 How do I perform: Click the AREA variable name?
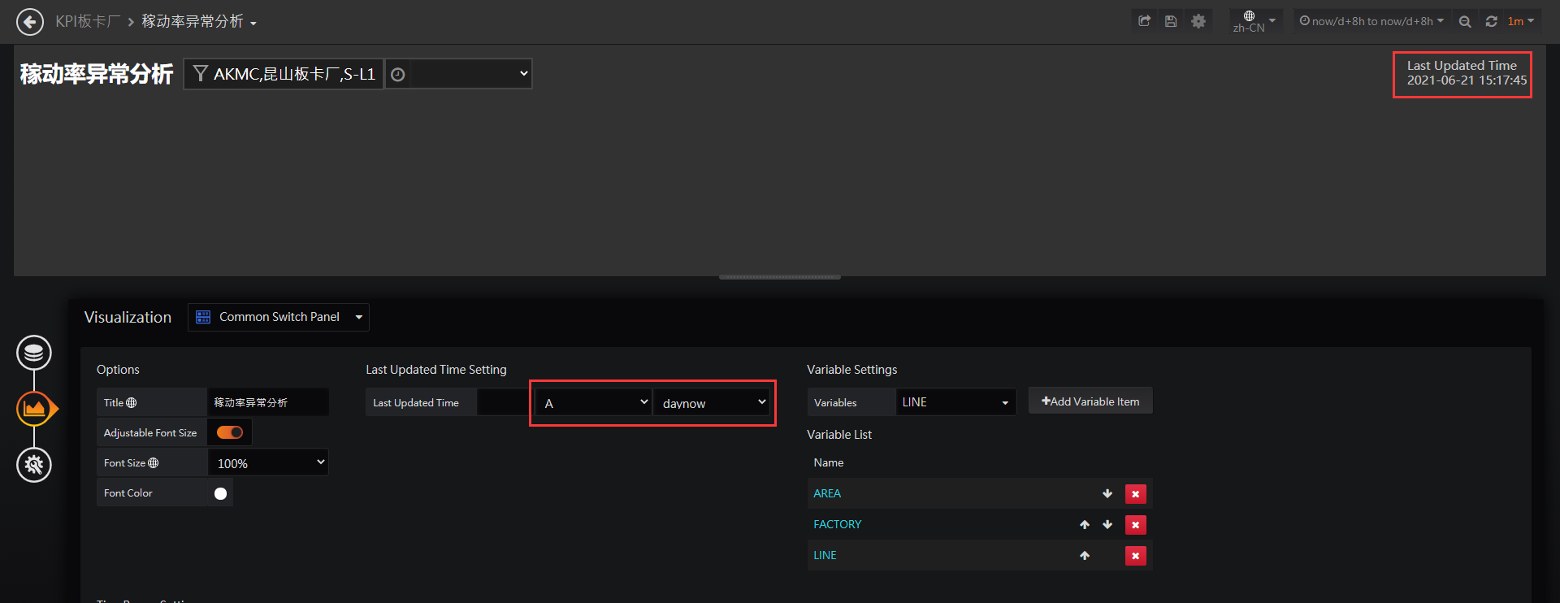pos(827,493)
